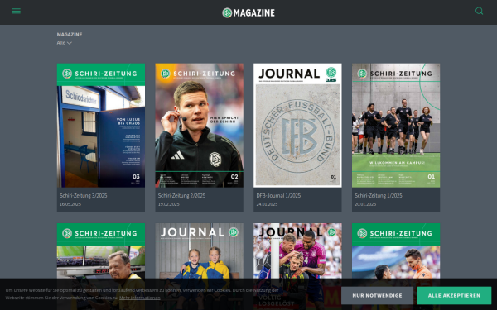Open Schiri-Zeitung 2/2025 cover thumbnail
This screenshot has width=497, height=310.
click(x=199, y=126)
